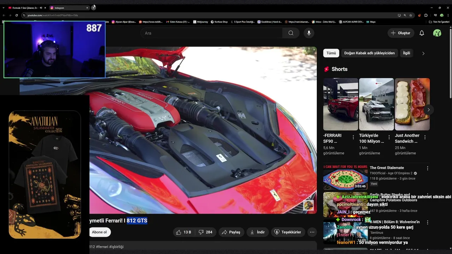Open the tab search dropdown arrow
Image resolution: width=452 pixels, height=254 pixels.
coord(4,8)
